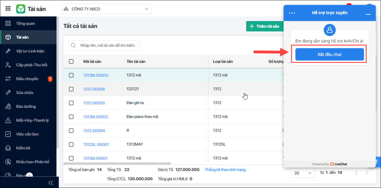Open the chat widget three-dots menu
381x188 pixels.
pyautogui.click(x=292, y=13)
